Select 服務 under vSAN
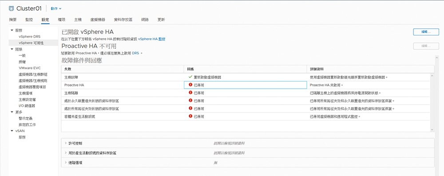Screen dimensions: 444x176 [22, 137]
